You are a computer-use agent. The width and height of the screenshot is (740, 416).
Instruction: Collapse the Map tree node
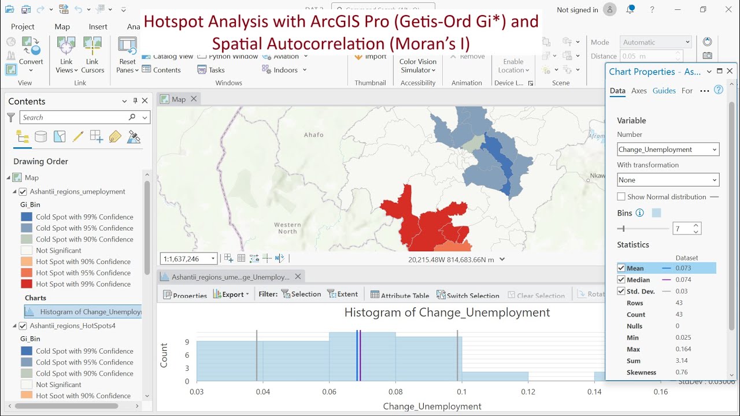click(x=9, y=178)
